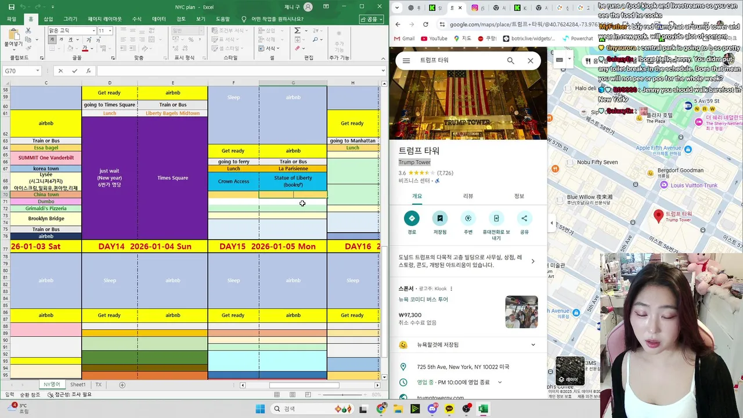Open the font size 11 dropdown

coord(110,31)
